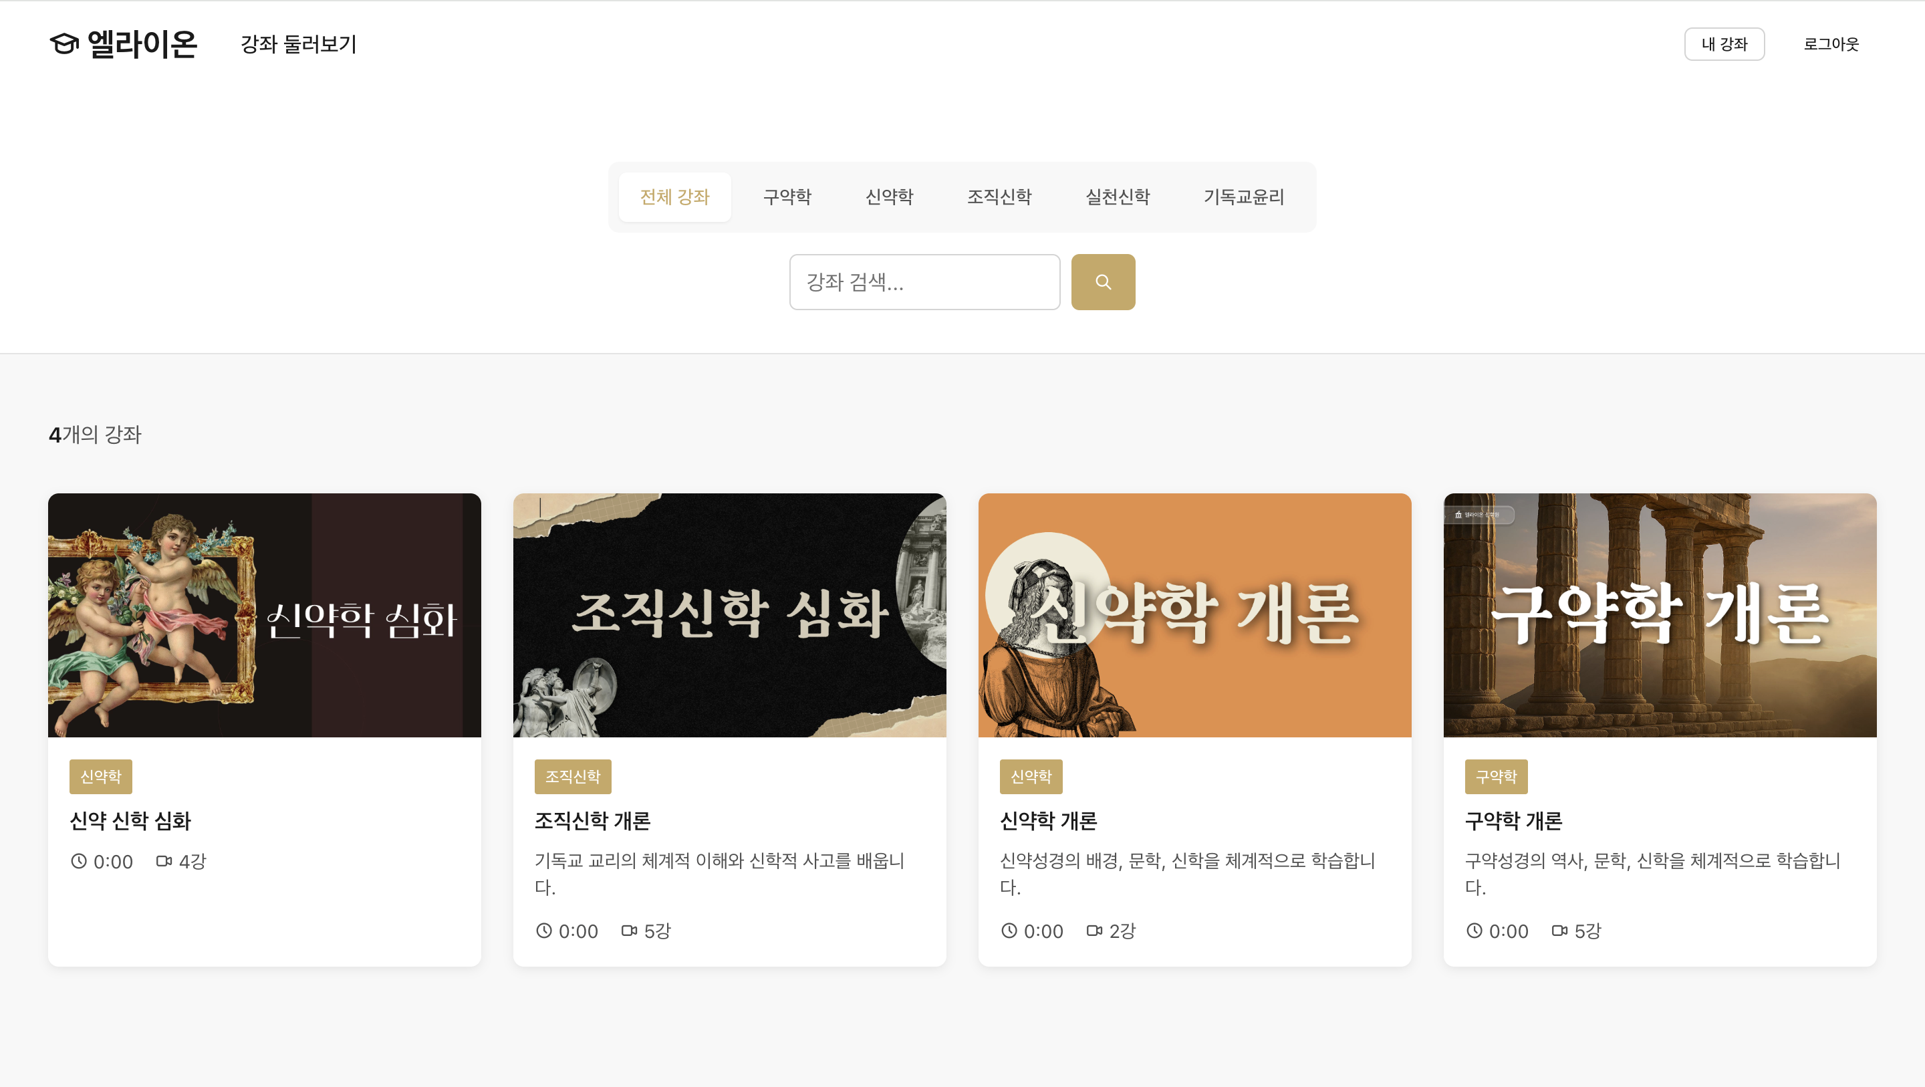Focus the 강좌 검색 input field
This screenshot has height=1087, width=1925.
[924, 282]
